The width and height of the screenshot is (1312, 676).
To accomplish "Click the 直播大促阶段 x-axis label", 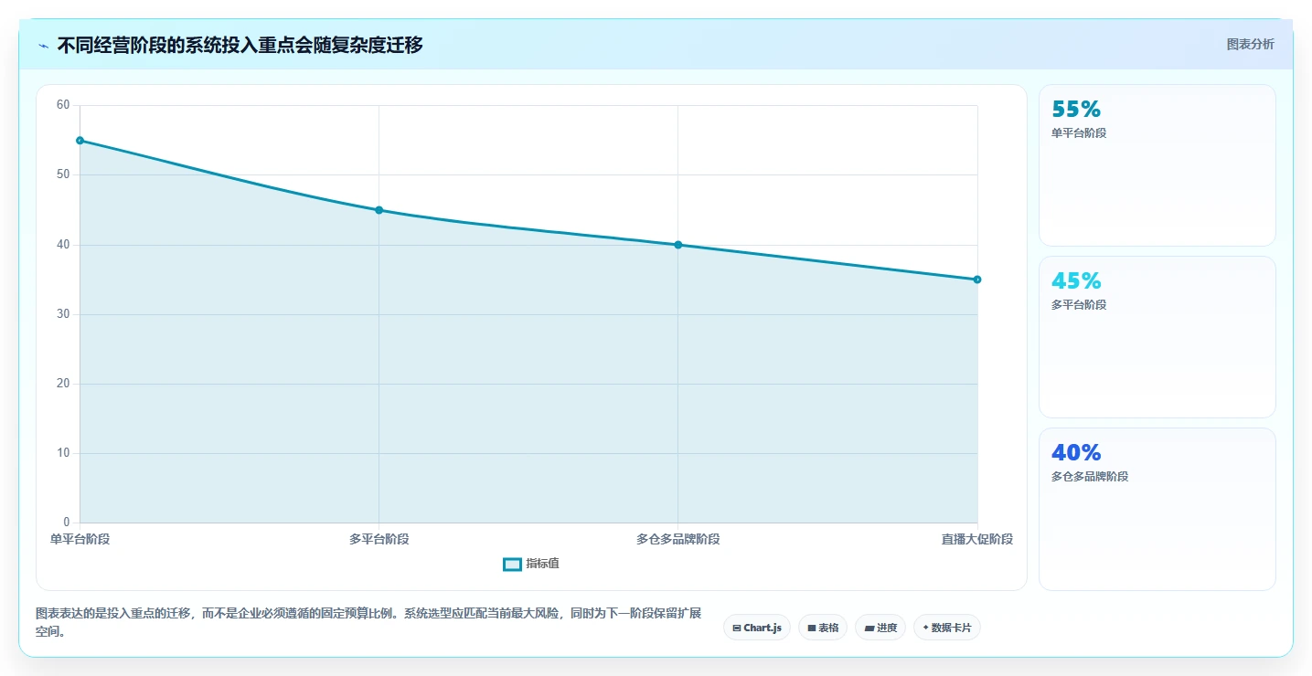I will tap(977, 539).
